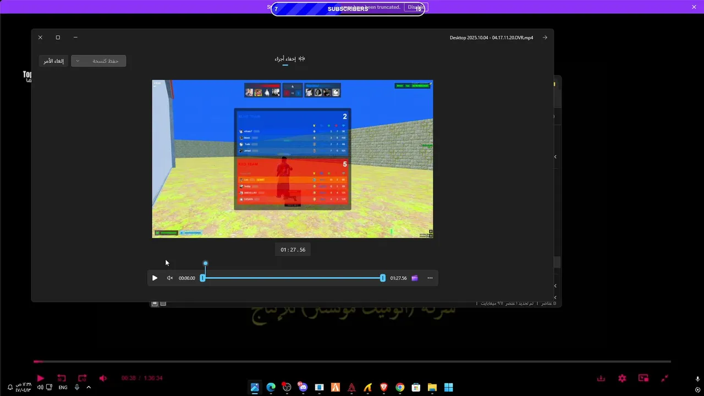
Task: Click the pink replay-from-start icon
Action: 62,378
